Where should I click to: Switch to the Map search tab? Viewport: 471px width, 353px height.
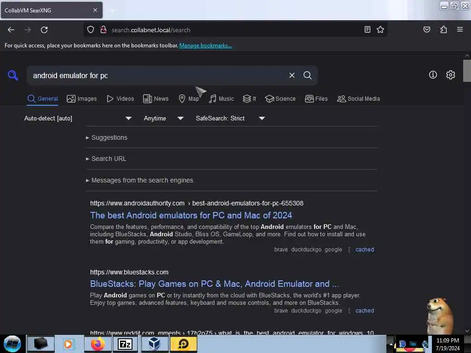pyautogui.click(x=189, y=99)
